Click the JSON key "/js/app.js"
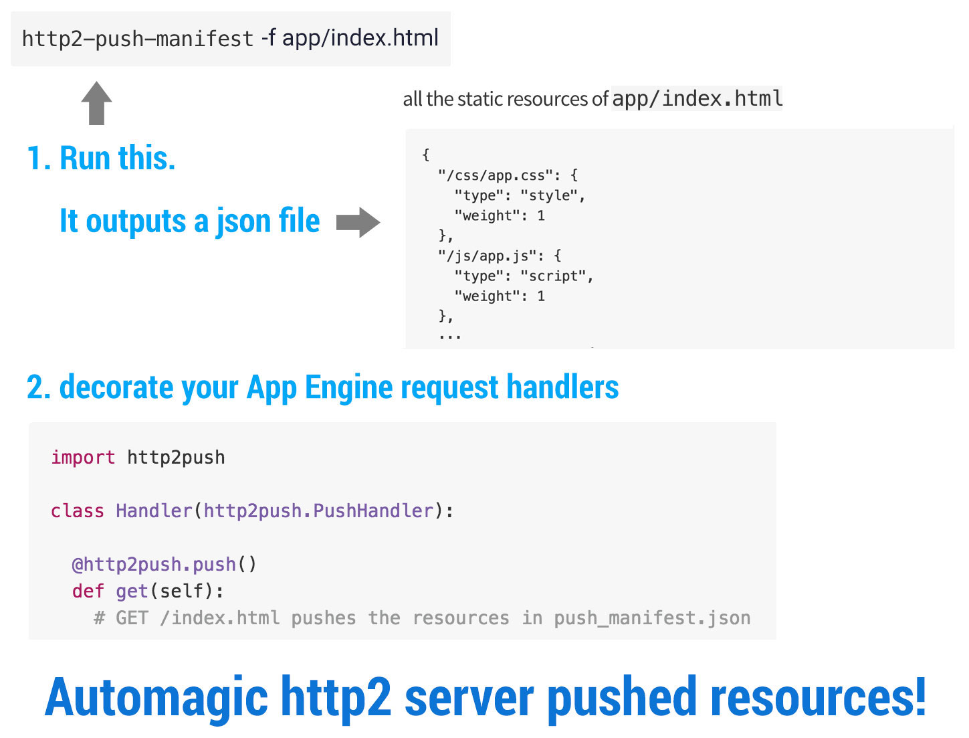The image size is (969, 738). coord(487,256)
